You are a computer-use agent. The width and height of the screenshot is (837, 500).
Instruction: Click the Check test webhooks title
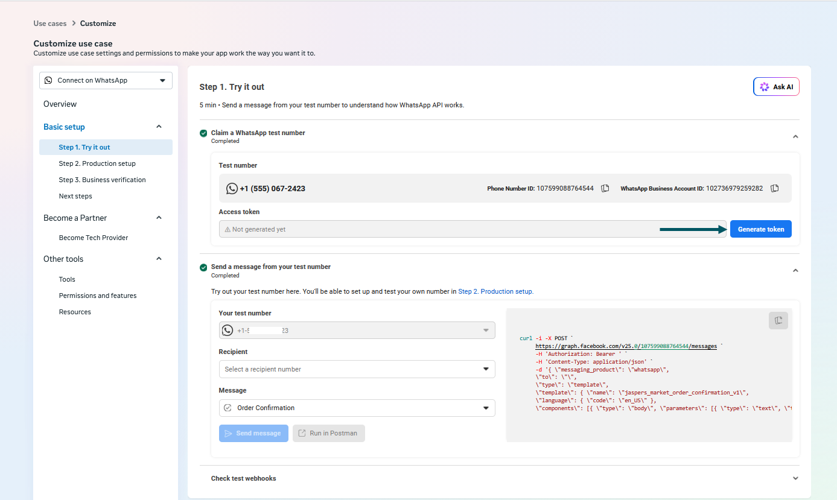click(x=244, y=478)
